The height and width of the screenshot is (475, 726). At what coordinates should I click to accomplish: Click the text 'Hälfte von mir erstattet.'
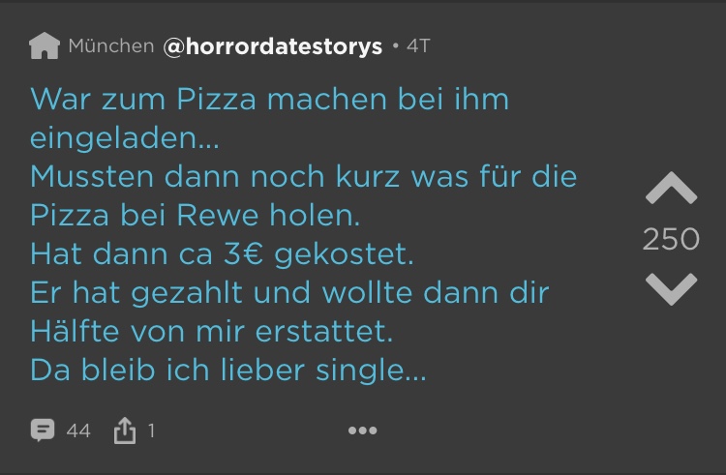212,332
